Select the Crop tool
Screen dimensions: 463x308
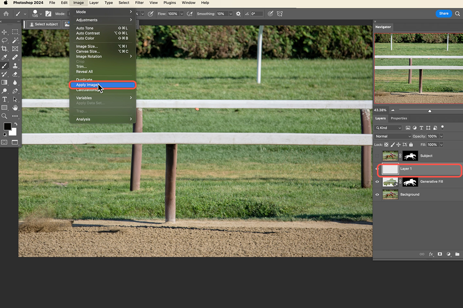[5, 49]
